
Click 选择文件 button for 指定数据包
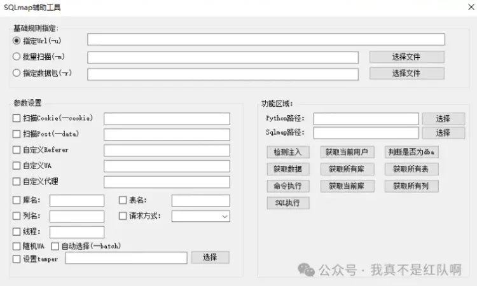coord(407,73)
